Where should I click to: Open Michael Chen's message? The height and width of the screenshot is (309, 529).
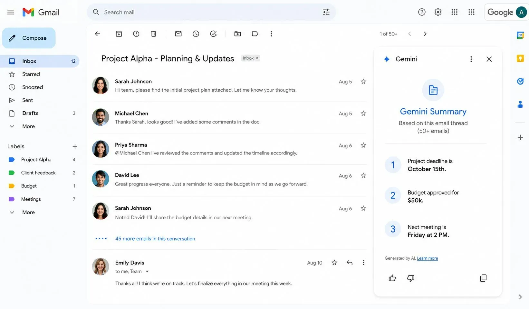point(229,117)
